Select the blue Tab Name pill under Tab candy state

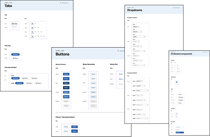15,54
